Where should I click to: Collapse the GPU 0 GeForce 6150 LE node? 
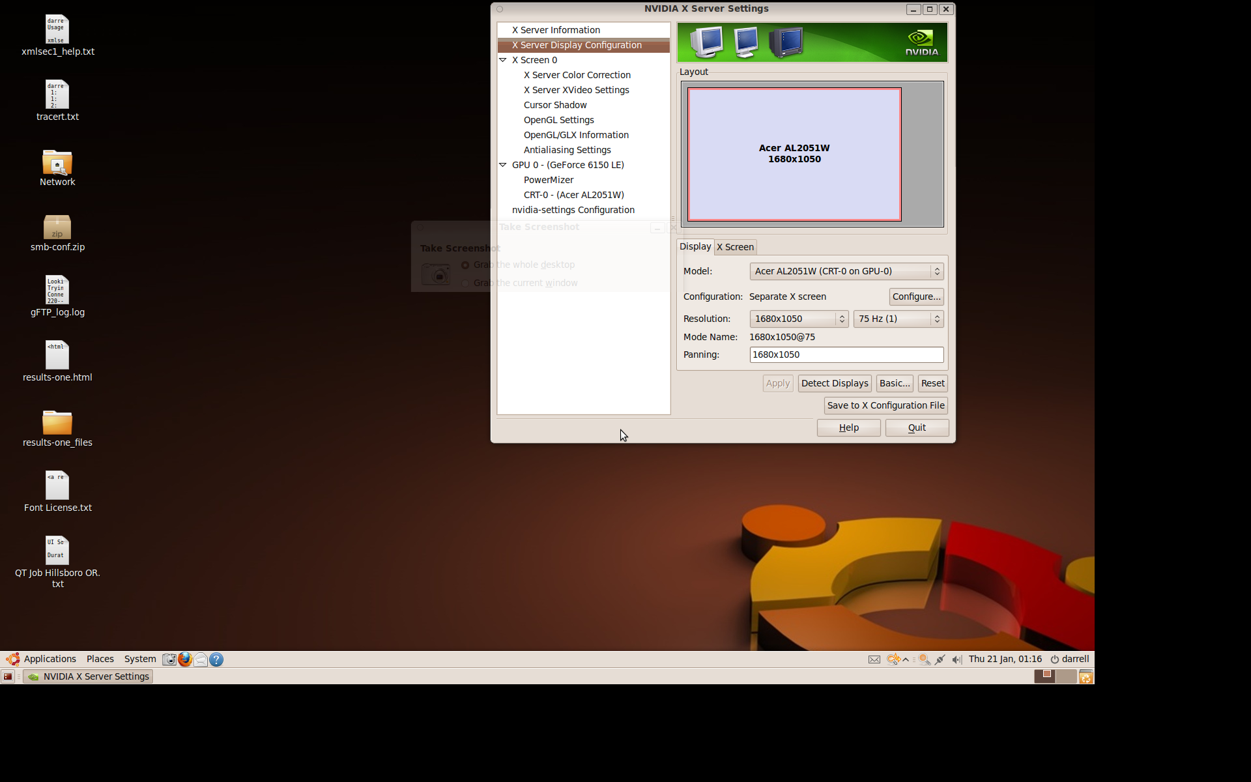coord(503,165)
